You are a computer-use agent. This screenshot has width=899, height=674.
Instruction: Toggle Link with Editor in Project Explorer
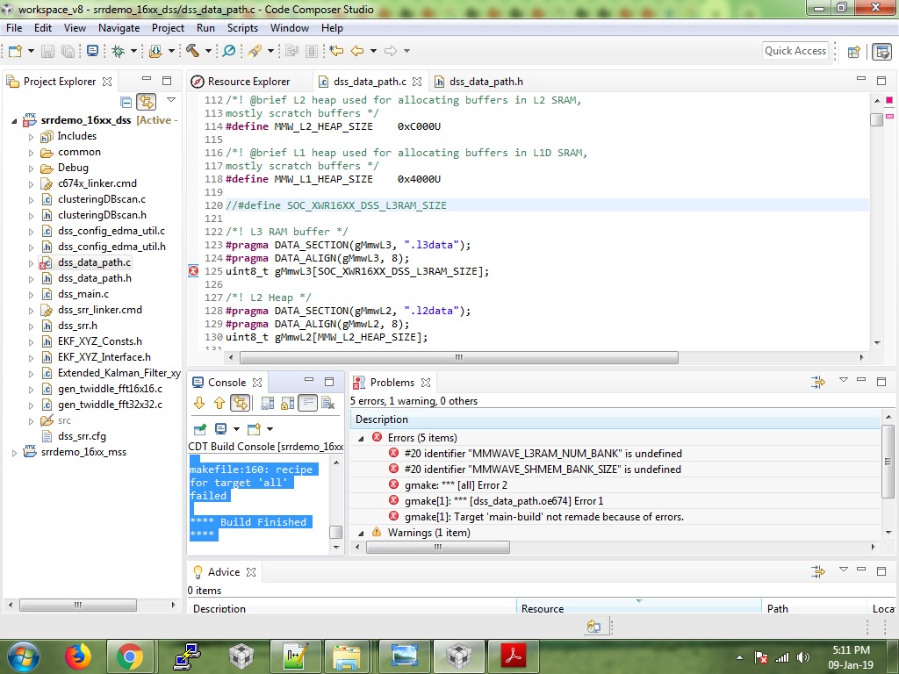pyautogui.click(x=146, y=102)
